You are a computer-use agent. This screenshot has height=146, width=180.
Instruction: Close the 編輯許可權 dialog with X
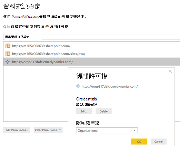point(170,71)
